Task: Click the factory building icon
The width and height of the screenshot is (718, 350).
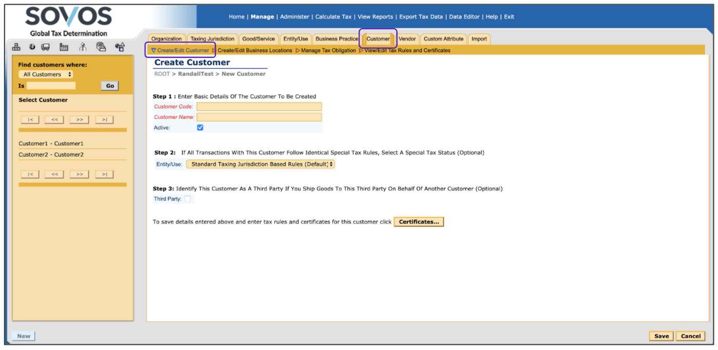Action: point(64,47)
